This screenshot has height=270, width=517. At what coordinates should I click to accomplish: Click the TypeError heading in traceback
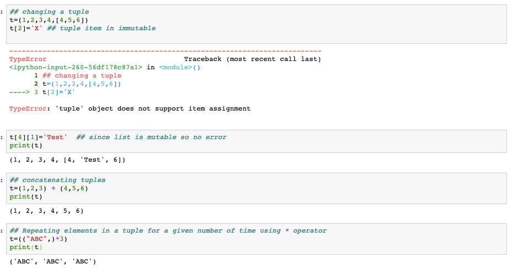point(28,59)
